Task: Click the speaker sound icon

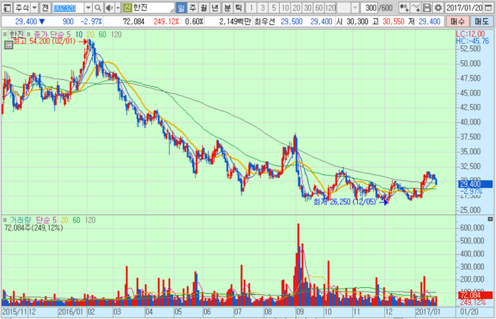Action: coord(108,8)
